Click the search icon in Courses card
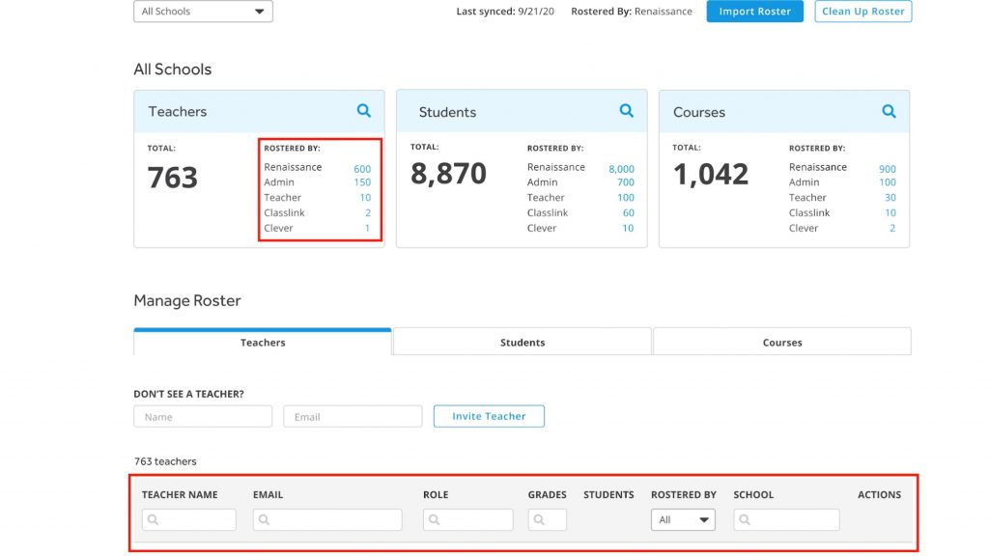The width and height of the screenshot is (989, 556). click(889, 111)
